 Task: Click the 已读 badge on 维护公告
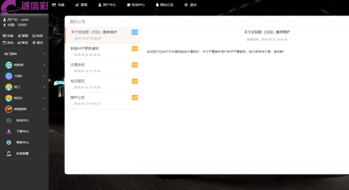click(135, 98)
